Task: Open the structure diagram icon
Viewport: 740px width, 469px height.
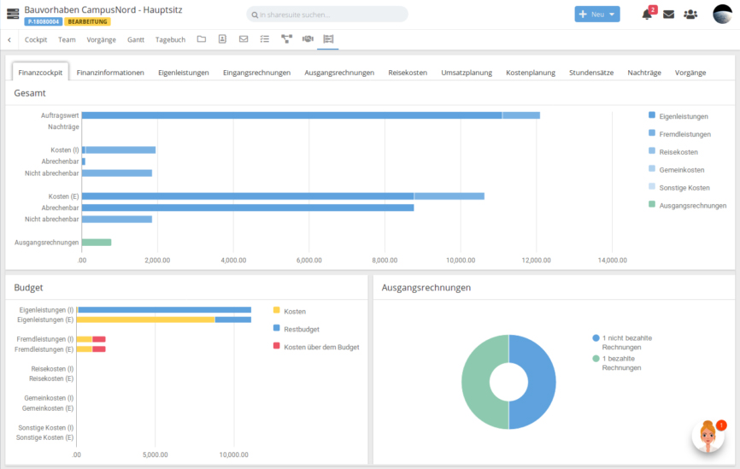Action: [x=286, y=39]
